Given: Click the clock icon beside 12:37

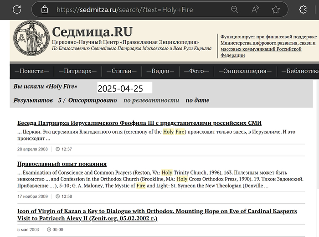Looking at the screenshot, I should pyautogui.click(x=58, y=149).
